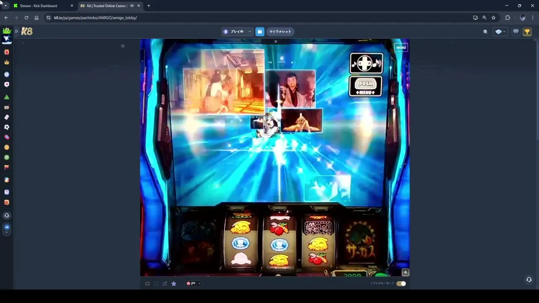The height and width of the screenshot is (303, 539).
Task: Expand the プレイ中 currency dropdown
Action: pyautogui.click(x=237, y=32)
